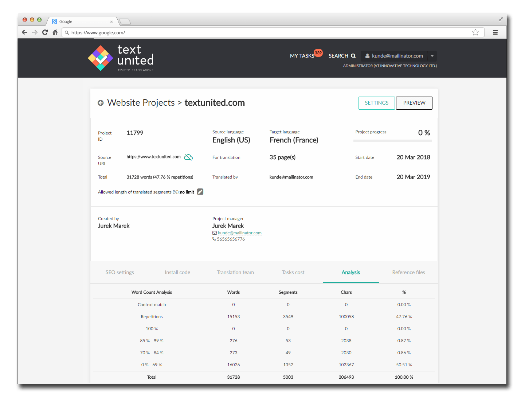The image size is (517, 402).
Task: Select the Analysis tab
Action: tap(351, 272)
